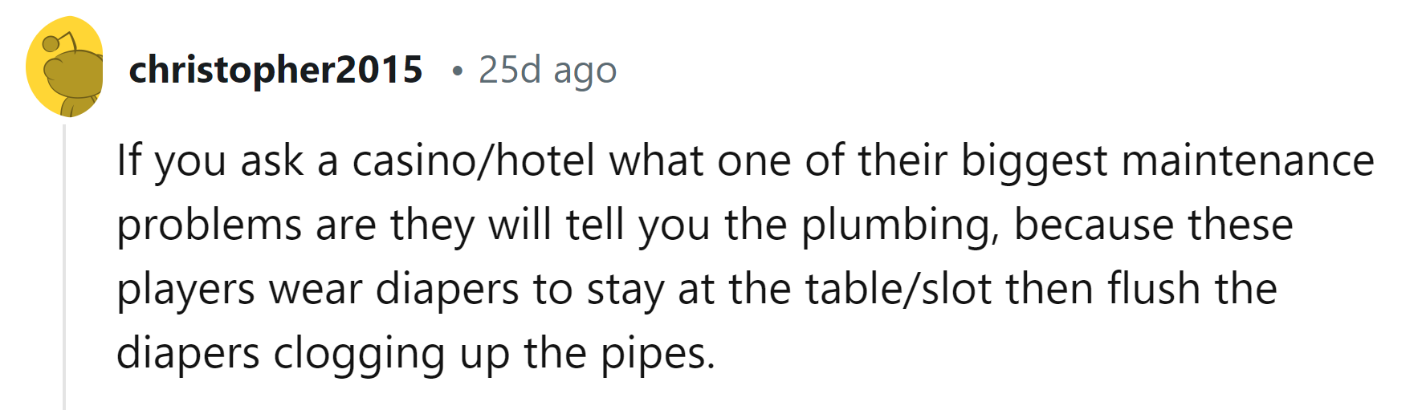Click the word "problems" in the comment

coord(209,225)
